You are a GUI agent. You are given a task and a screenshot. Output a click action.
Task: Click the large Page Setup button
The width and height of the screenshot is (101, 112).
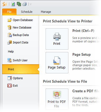coord(57,63)
